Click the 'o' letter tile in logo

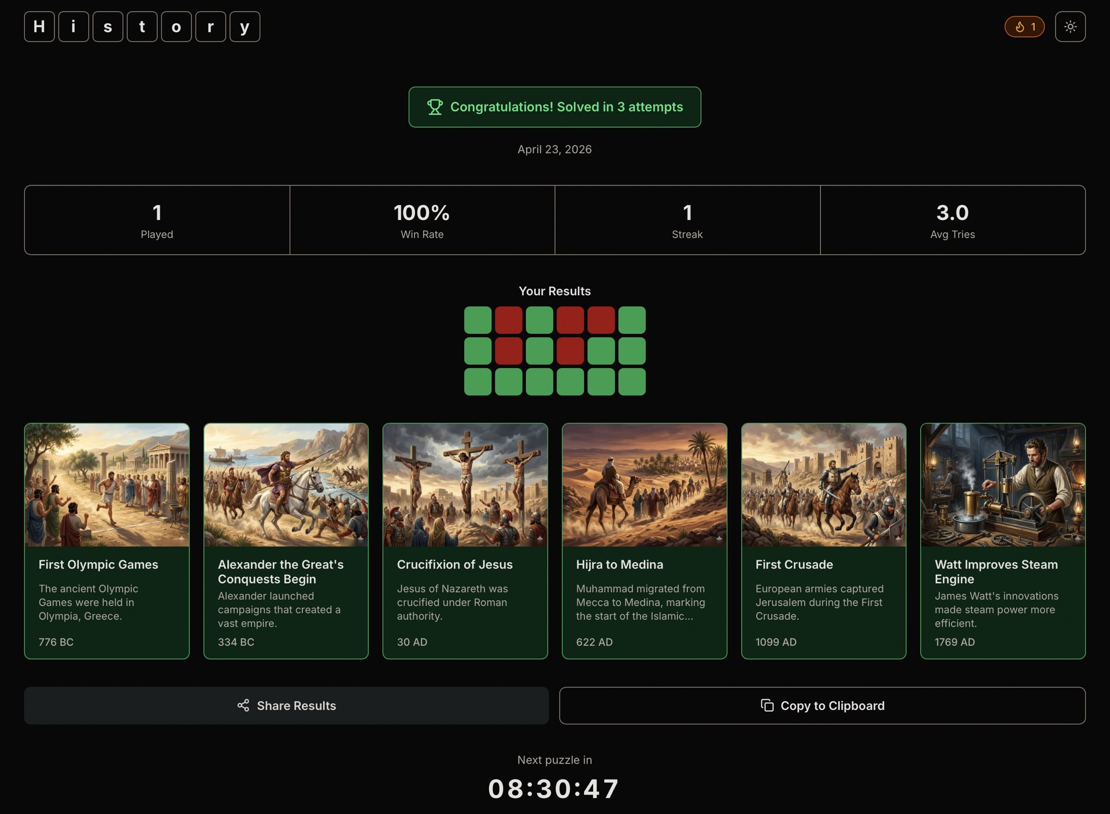[x=176, y=27]
